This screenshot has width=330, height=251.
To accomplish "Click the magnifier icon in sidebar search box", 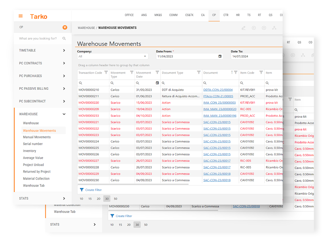I will [64, 39].
